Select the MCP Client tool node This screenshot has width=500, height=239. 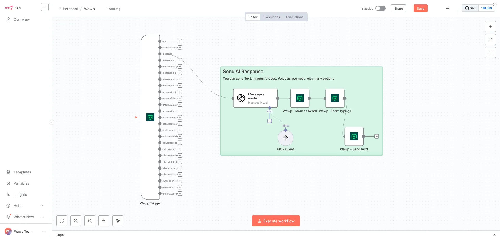coord(286,138)
